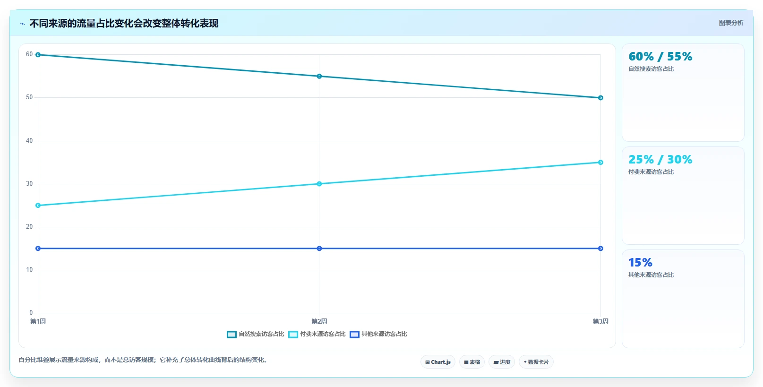Screen dimensions: 763x387
Task: Click the other-source data point at 第3周
Action: click(600, 249)
